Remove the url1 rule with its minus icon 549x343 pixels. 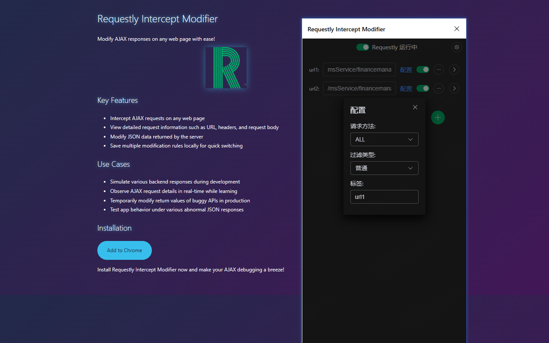tap(439, 69)
